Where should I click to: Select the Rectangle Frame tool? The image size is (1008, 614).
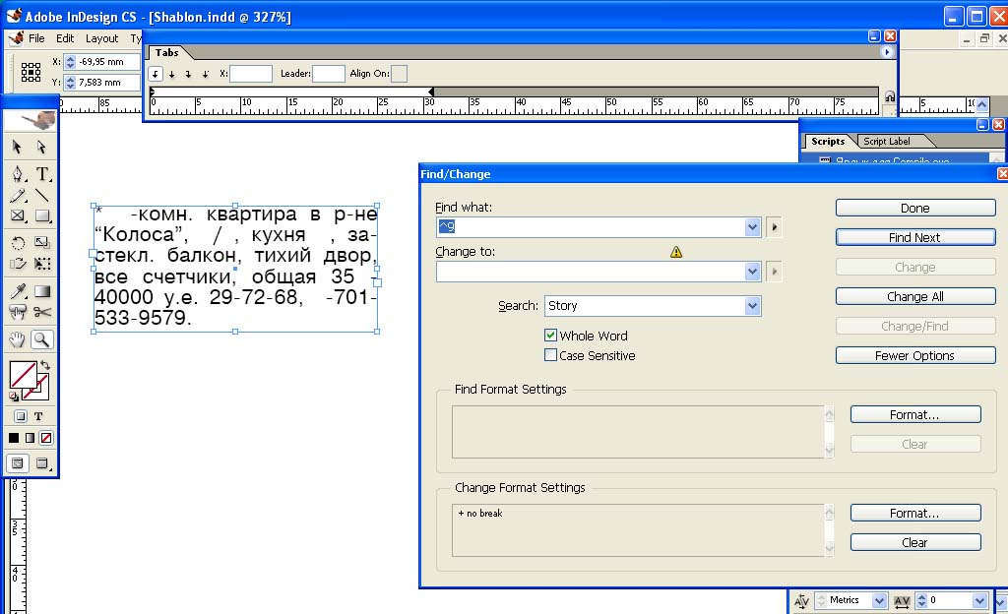pos(18,216)
